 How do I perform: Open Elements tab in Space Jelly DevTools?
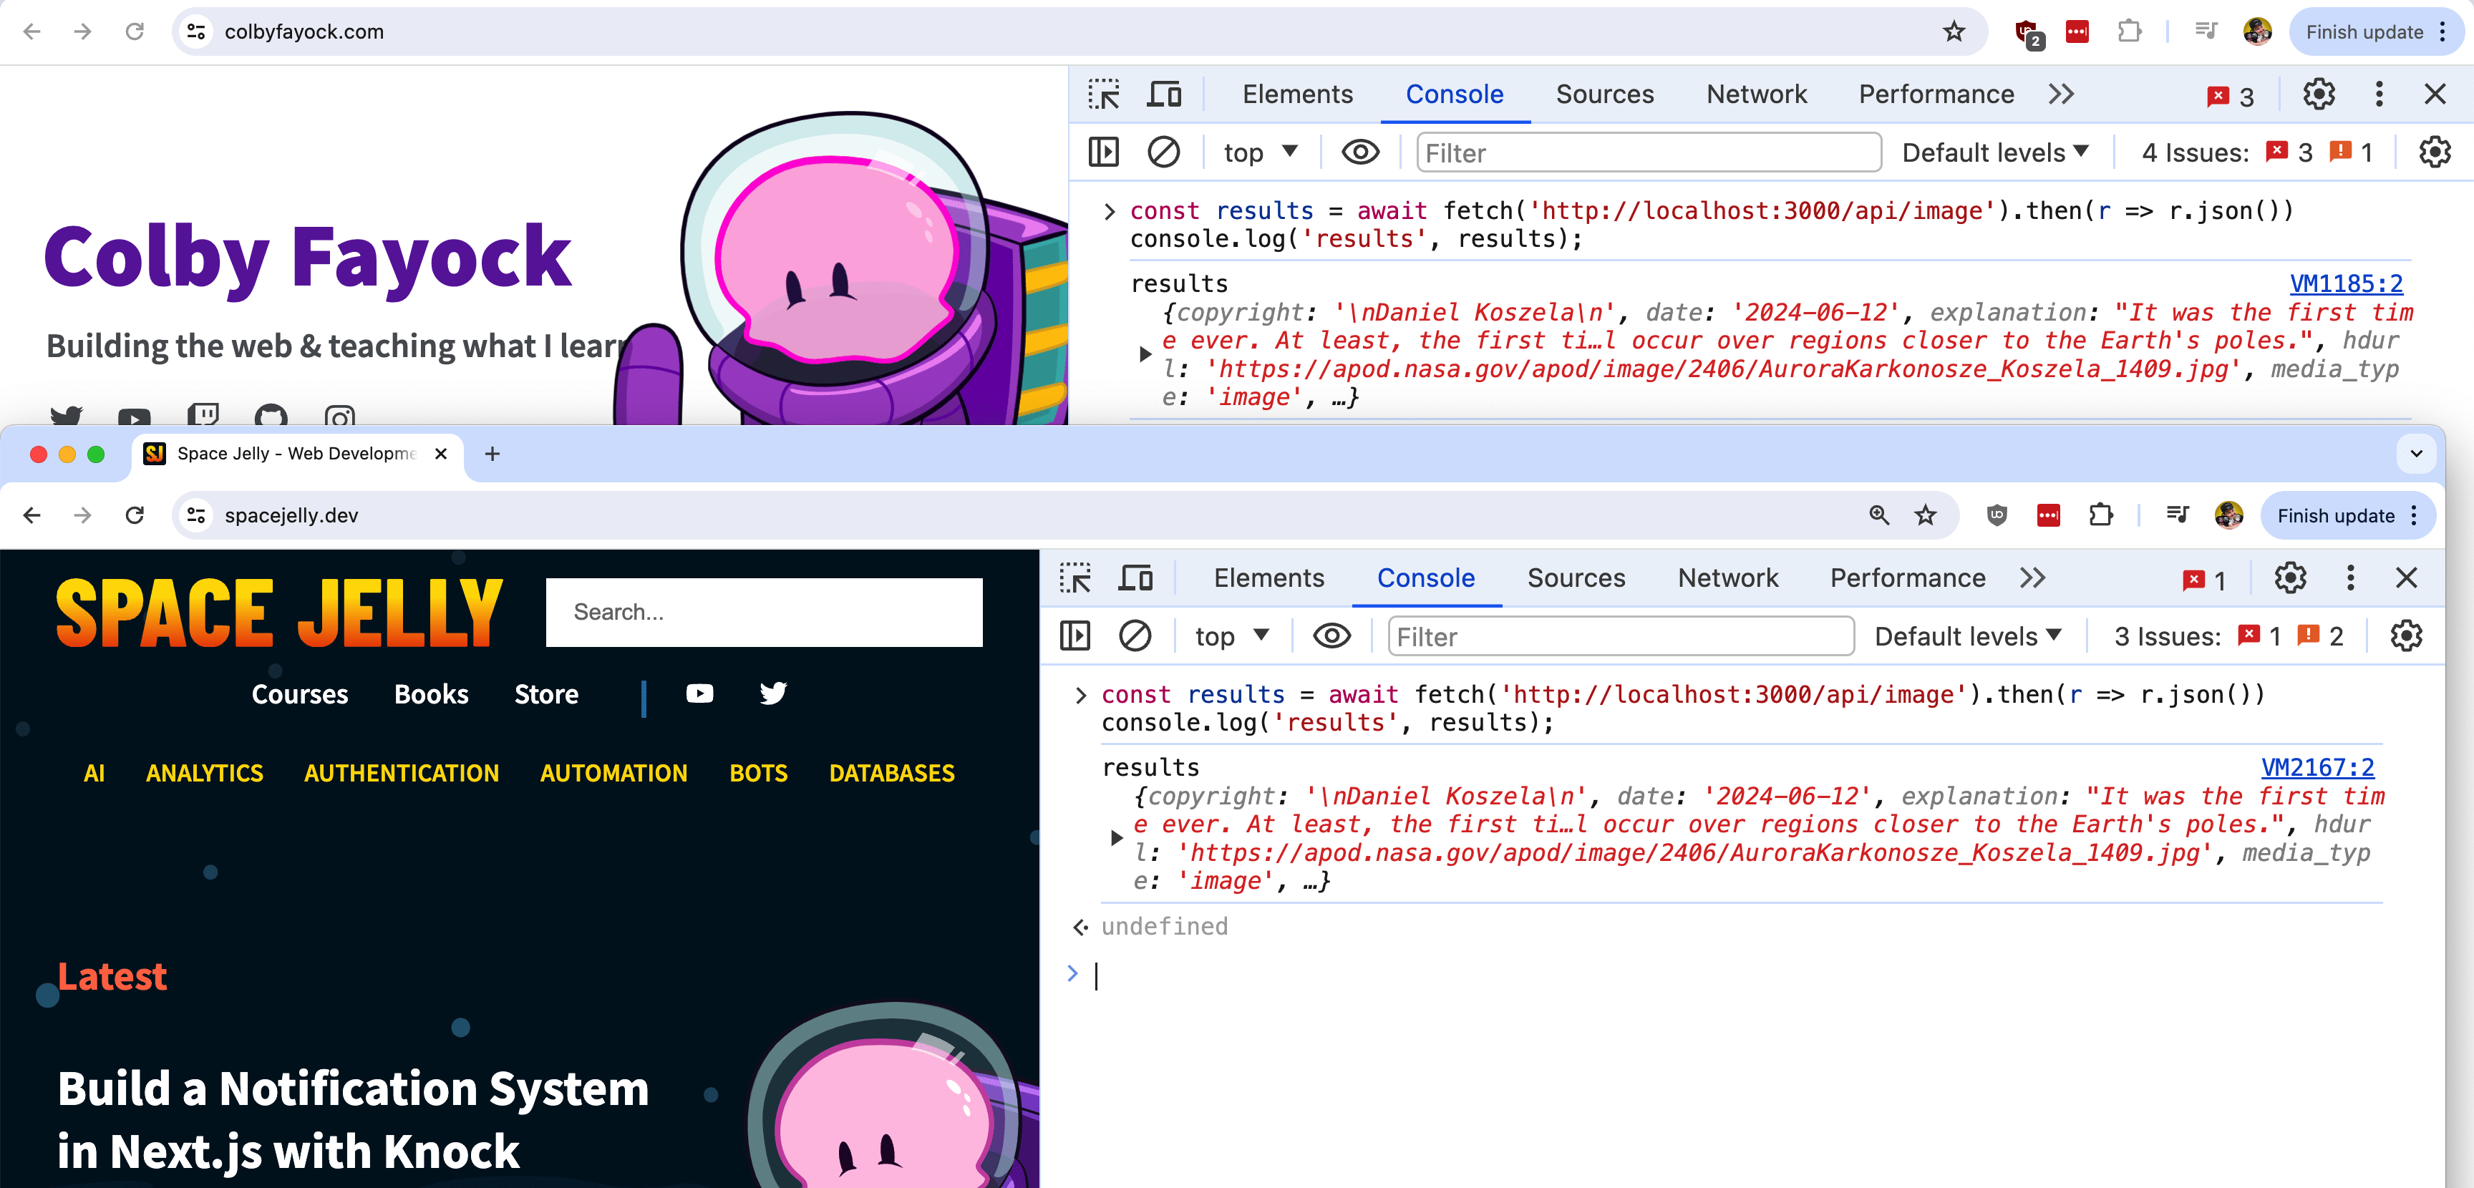pyautogui.click(x=1268, y=578)
